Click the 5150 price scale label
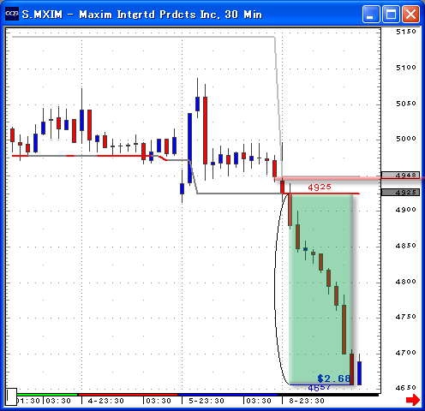 (406, 32)
